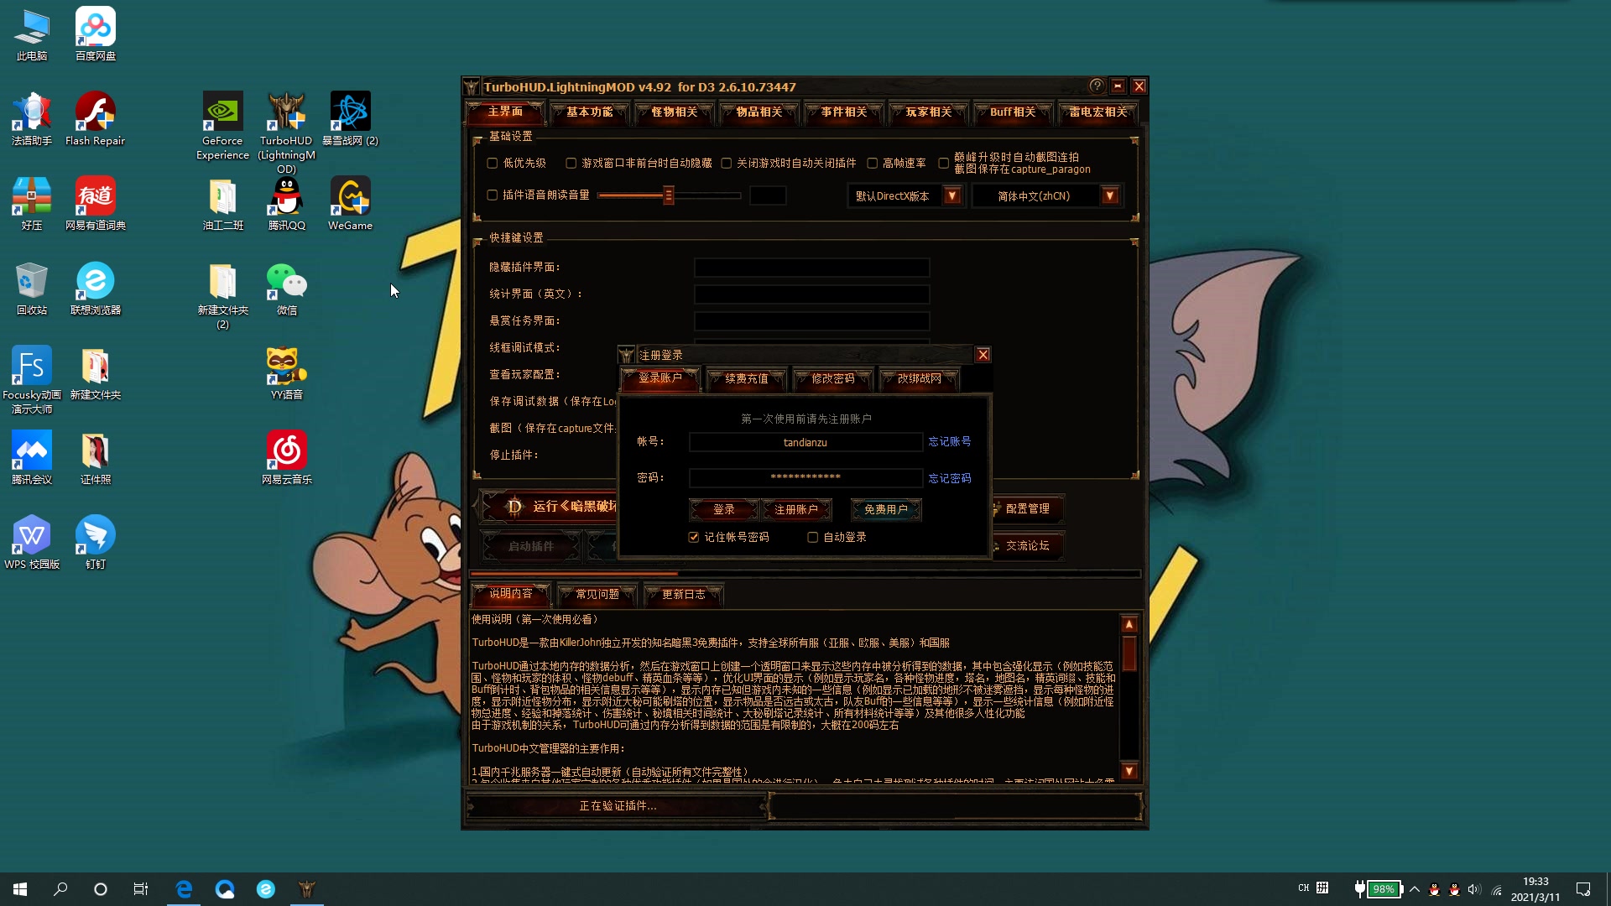This screenshot has height=906, width=1611.
Task: Toggle 游戏窗口非前台时自动隐藏 checkbox
Action: point(571,164)
